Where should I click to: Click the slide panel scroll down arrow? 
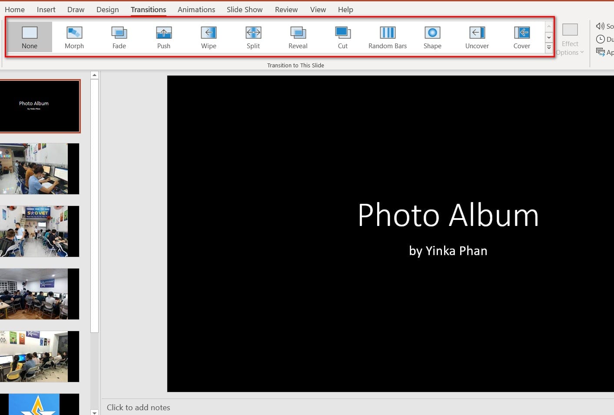(x=95, y=412)
